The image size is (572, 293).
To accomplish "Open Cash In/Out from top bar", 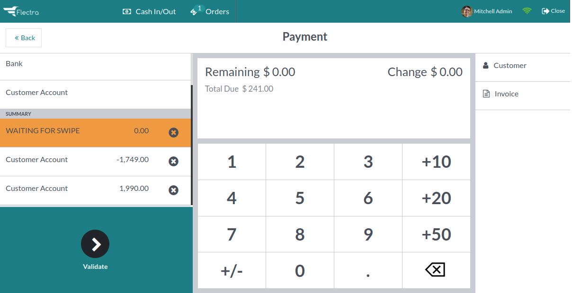I will (149, 11).
